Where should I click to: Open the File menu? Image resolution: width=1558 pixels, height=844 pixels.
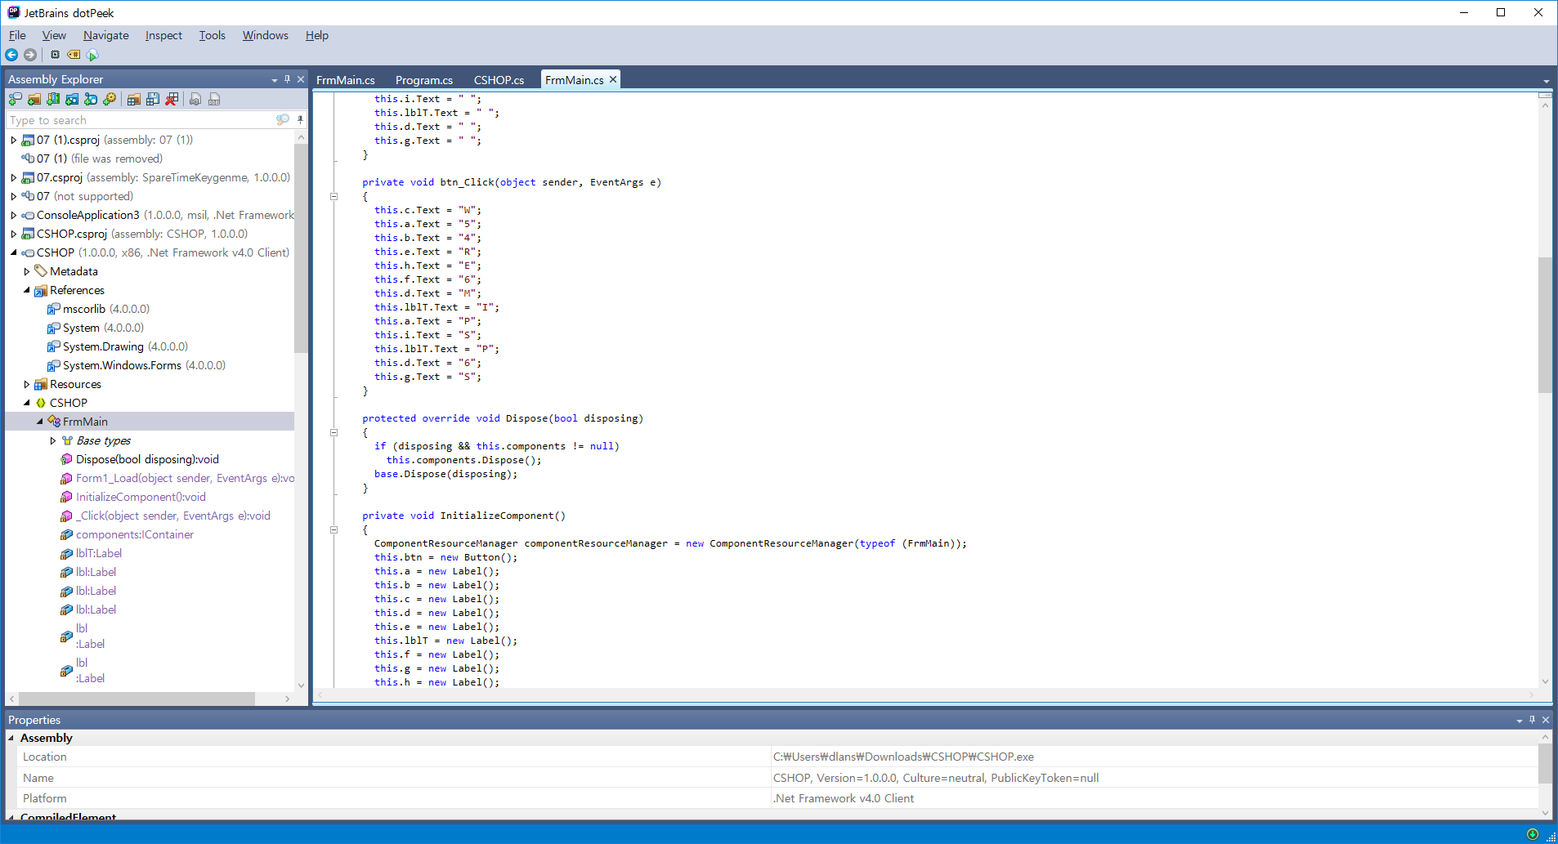(x=17, y=35)
